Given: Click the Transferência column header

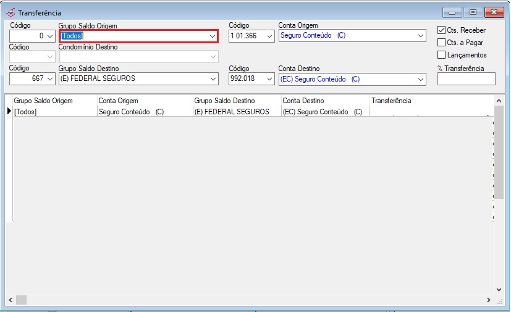Looking at the screenshot, I should click(x=391, y=101).
